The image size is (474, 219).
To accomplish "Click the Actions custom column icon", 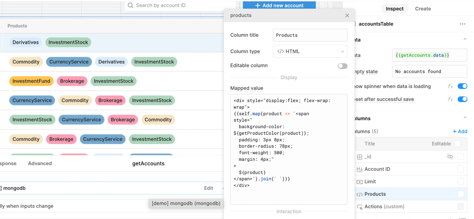I will pos(360,207).
